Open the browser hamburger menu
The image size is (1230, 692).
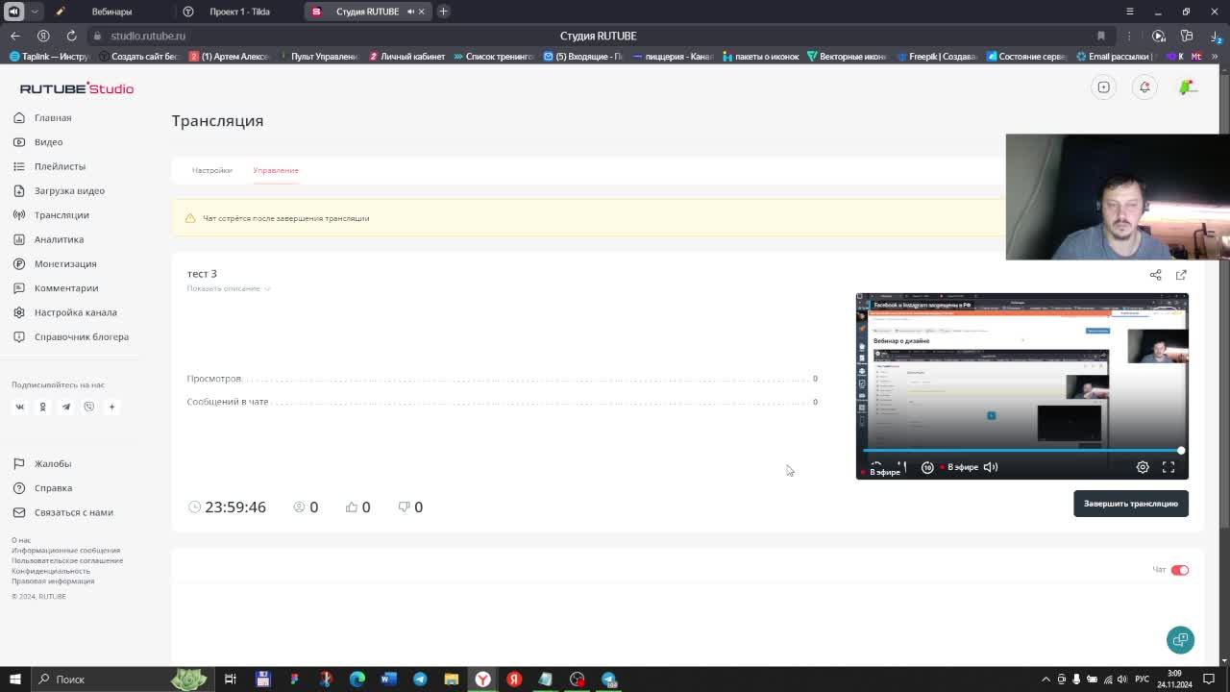pyautogui.click(x=1130, y=12)
